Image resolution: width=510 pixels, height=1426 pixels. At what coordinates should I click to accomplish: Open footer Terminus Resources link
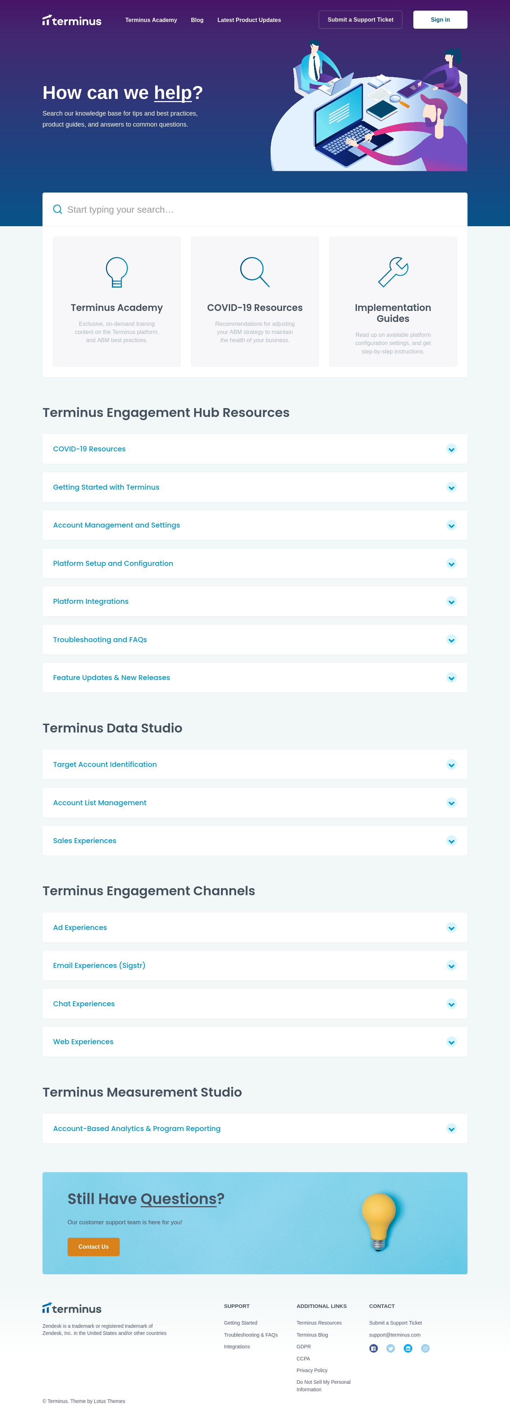click(319, 1322)
